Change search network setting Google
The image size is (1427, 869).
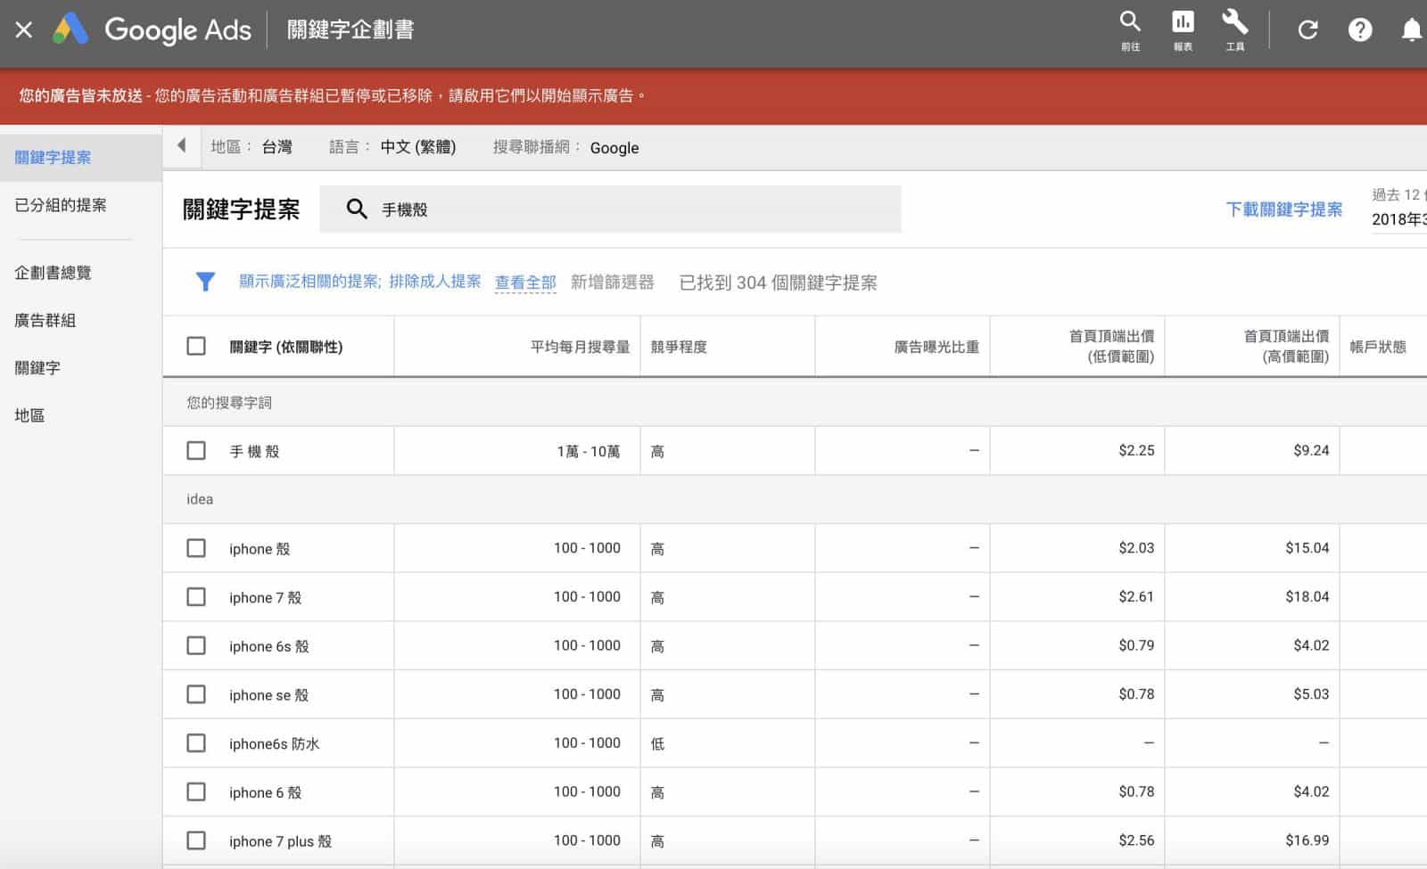[615, 148]
